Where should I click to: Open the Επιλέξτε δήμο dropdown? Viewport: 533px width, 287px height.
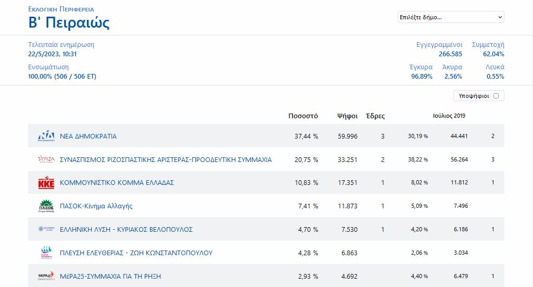(x=451, y=17)
